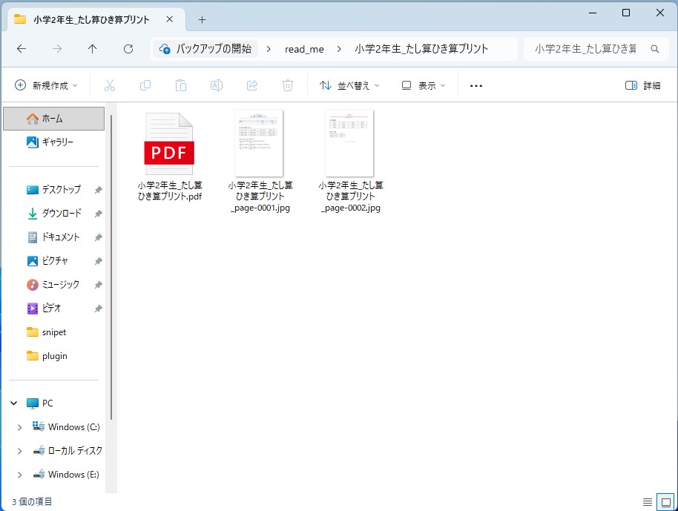
Task: Go up one folder level
Action: pyautogui.click(x=92, y=49)
